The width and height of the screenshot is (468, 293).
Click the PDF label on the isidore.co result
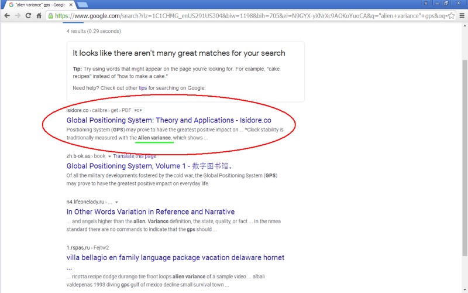[x=138, y=110]
